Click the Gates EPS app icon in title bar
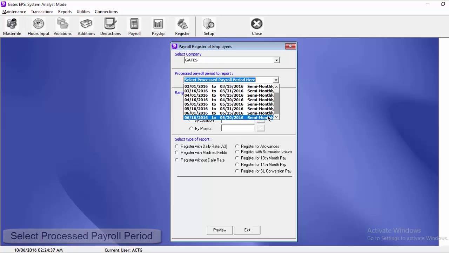Screen dimensions: 449x253 4,4
